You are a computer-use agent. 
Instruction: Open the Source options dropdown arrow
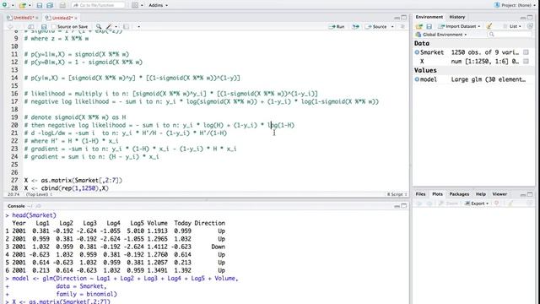click(x=392, y=27)
